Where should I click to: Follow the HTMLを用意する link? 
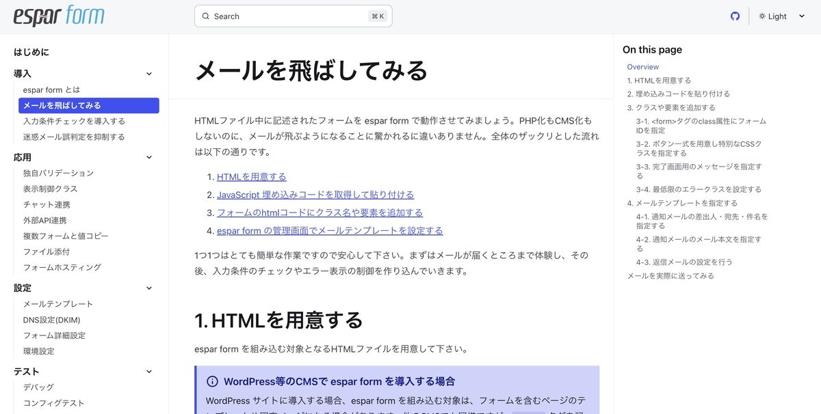coord(252,177)
